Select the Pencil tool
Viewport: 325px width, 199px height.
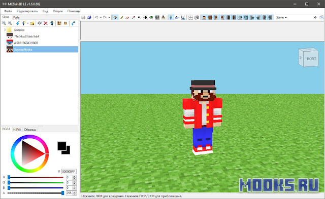coord(121,18)
